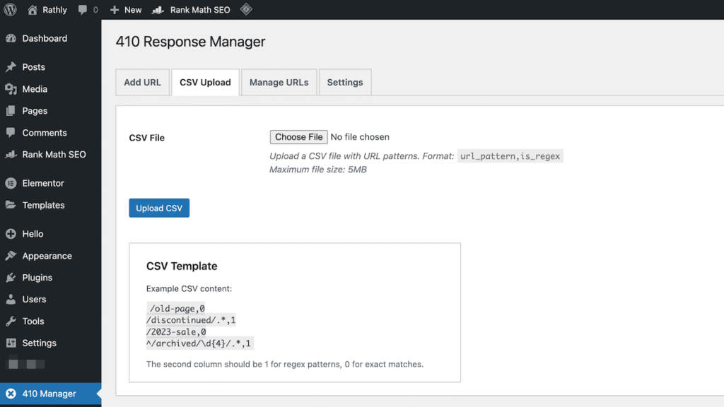The width and height of the screenshot is (724, 407).
Task: Click Choose File to pick a CSV
Action: pyautogui.click(x=298, y=136)
